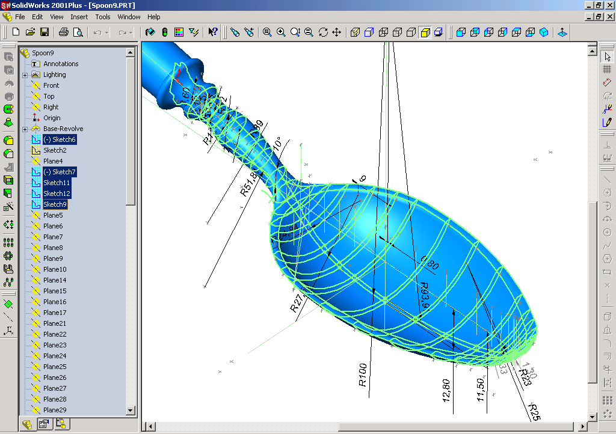
Task: Select the Linear Pattern tool
Action: [8, 242]
